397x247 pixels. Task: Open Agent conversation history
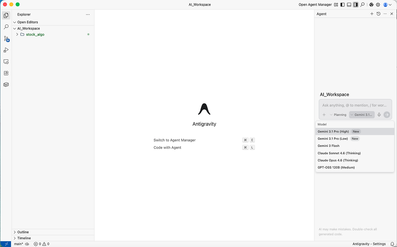click(x=378, y=14)
